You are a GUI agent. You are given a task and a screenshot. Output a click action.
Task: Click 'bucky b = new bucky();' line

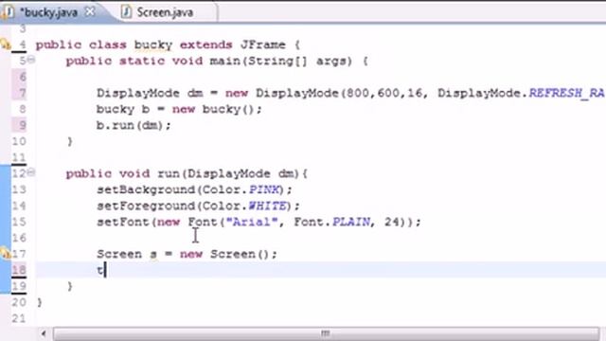[x=179, y=109]
